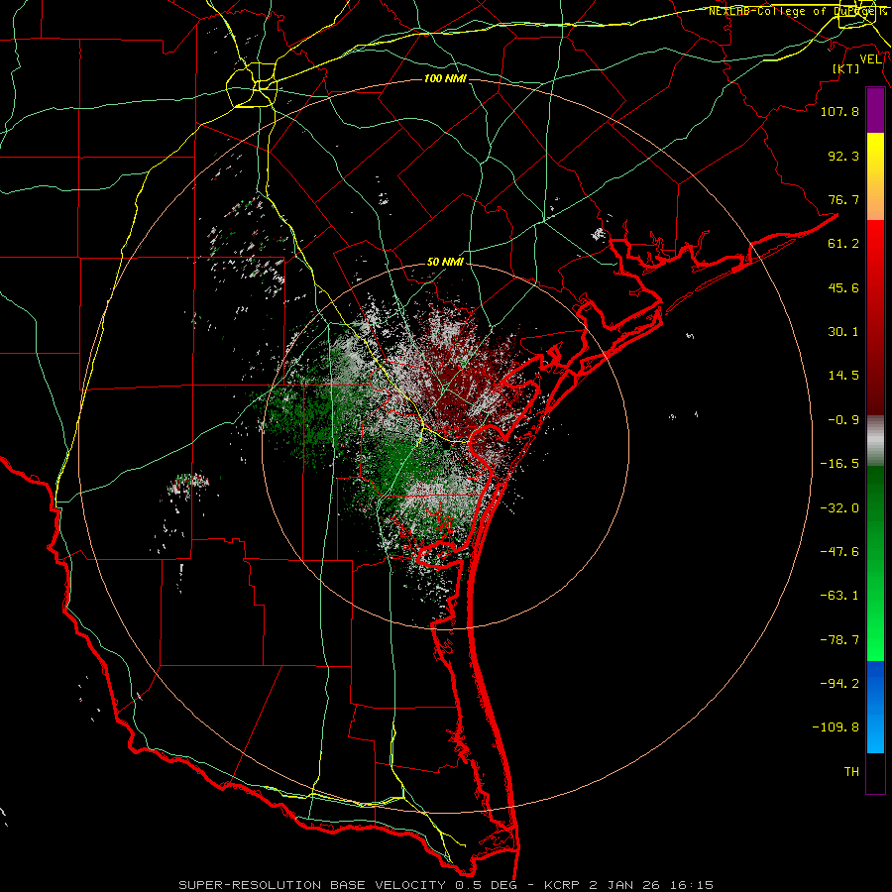This screenshot has width=892, height=892.
Task: Pick the black TH segment of the color bar
Action: [x=875, y=772]
